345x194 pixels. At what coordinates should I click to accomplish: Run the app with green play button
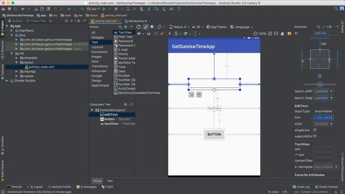pos(104,9)
